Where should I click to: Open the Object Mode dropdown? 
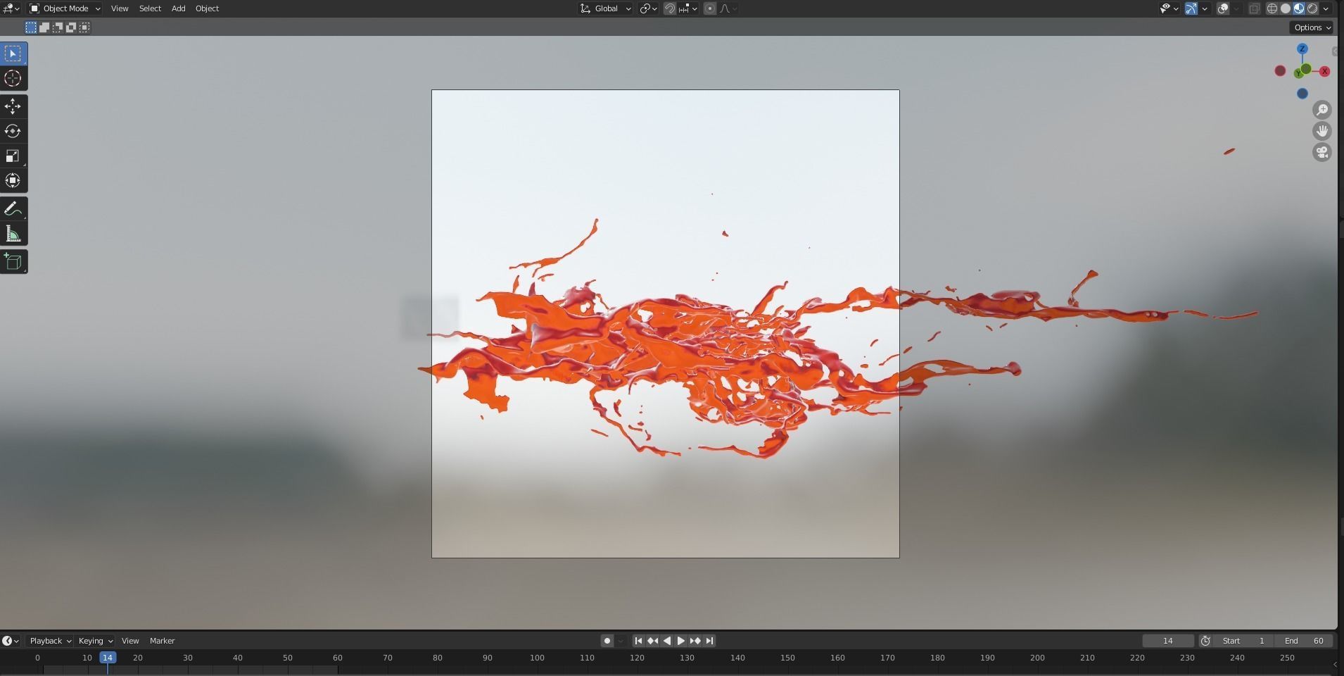point(64,8)
